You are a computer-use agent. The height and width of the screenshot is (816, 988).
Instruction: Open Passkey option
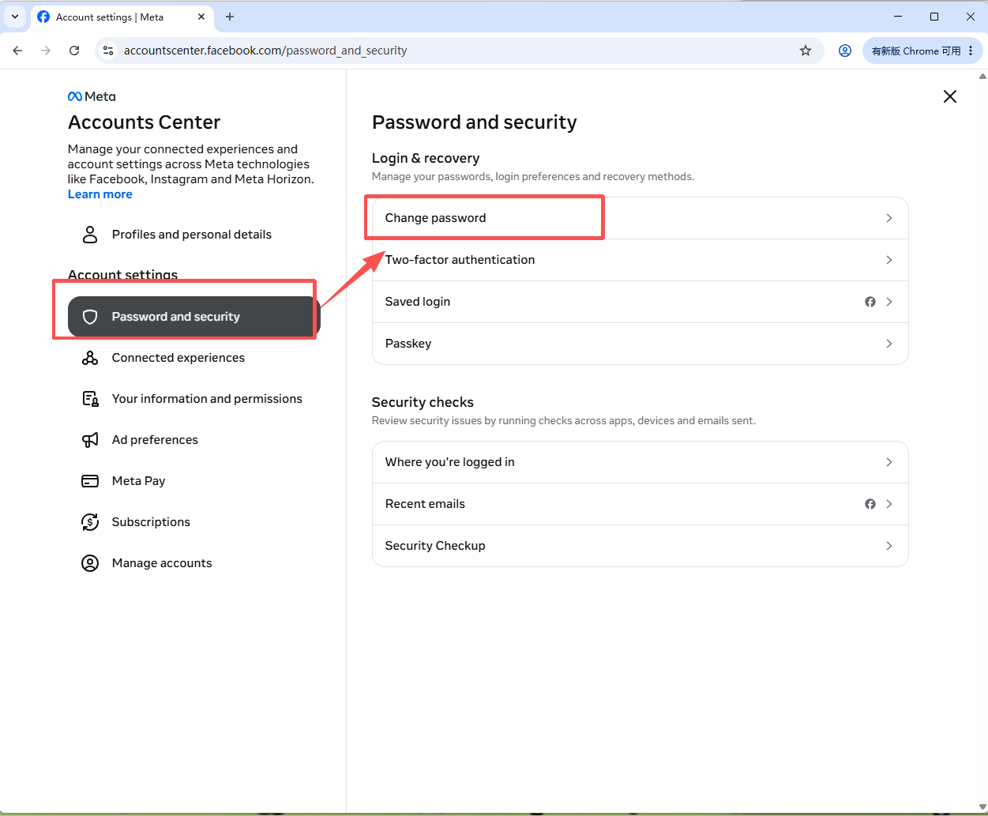click(641, 344)
